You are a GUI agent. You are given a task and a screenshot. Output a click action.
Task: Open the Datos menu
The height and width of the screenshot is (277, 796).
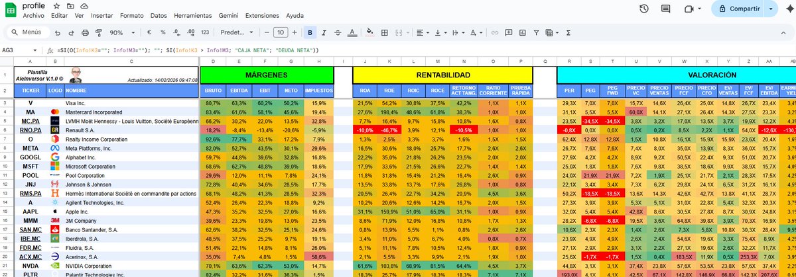point(159,15)
